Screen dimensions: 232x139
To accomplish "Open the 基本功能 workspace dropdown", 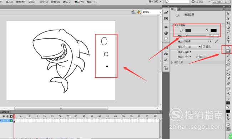I will pyautogui.click(x=155, y=2).
